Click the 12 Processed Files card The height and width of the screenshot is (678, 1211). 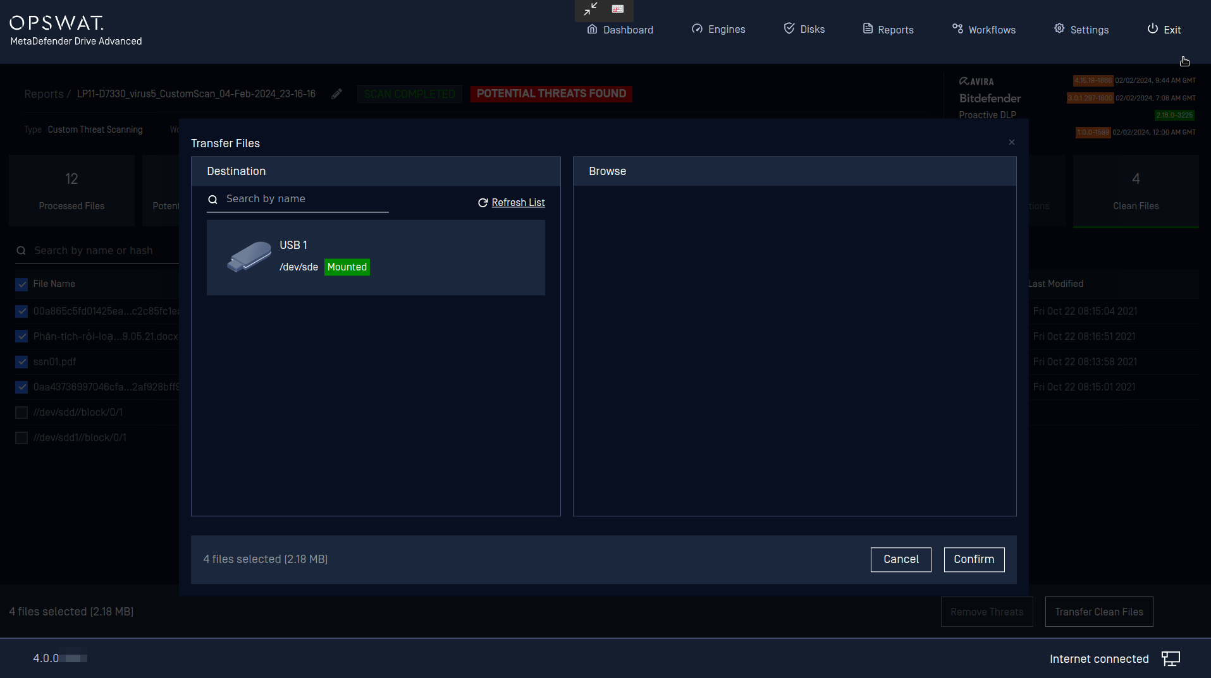tap(71, 191)
